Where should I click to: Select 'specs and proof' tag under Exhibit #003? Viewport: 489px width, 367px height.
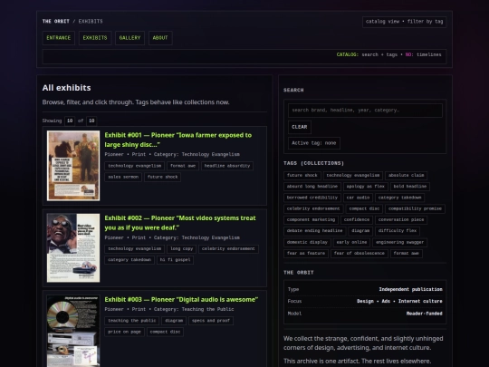[211, 321]
